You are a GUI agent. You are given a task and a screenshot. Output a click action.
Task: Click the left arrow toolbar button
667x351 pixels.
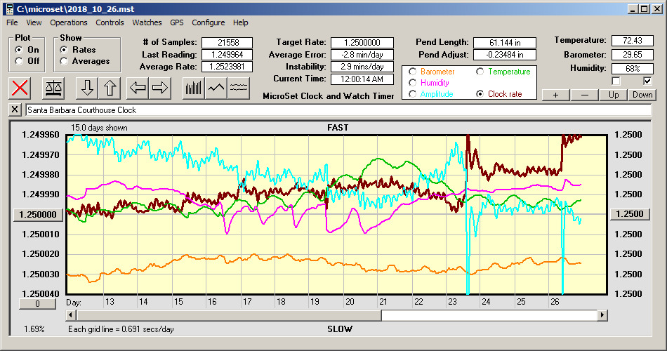point(137,88)
